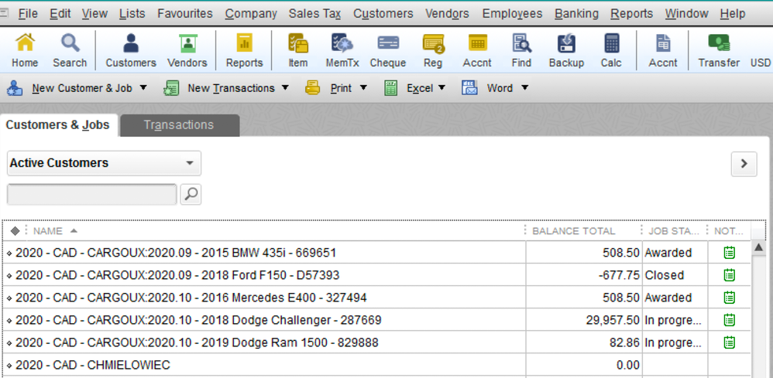Open notes icon for BMW 435i job
The image size is (773, 378).
click(x=729, y=253)
